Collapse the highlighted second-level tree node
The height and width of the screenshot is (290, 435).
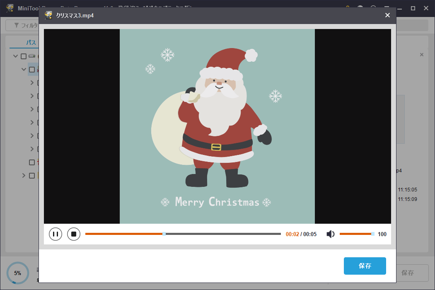click(x=24, y=70)
